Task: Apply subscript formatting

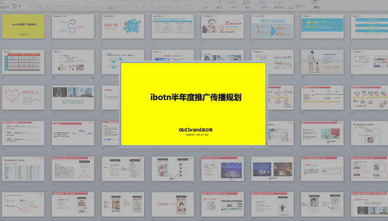Action: (x=80, y=6)
